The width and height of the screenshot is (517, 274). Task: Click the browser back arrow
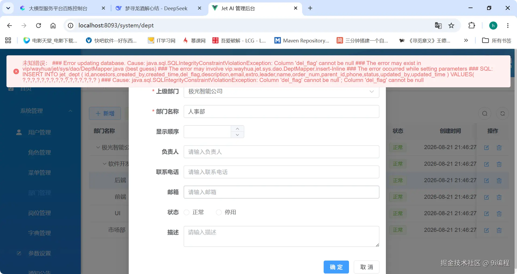point(9,26)
